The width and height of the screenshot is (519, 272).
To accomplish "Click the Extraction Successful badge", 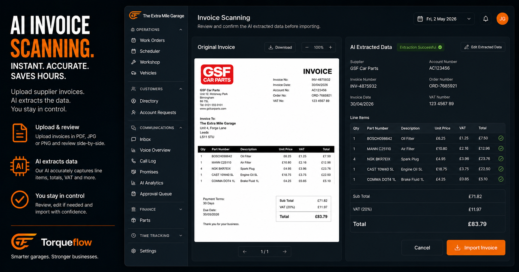I will coord(421,47).
